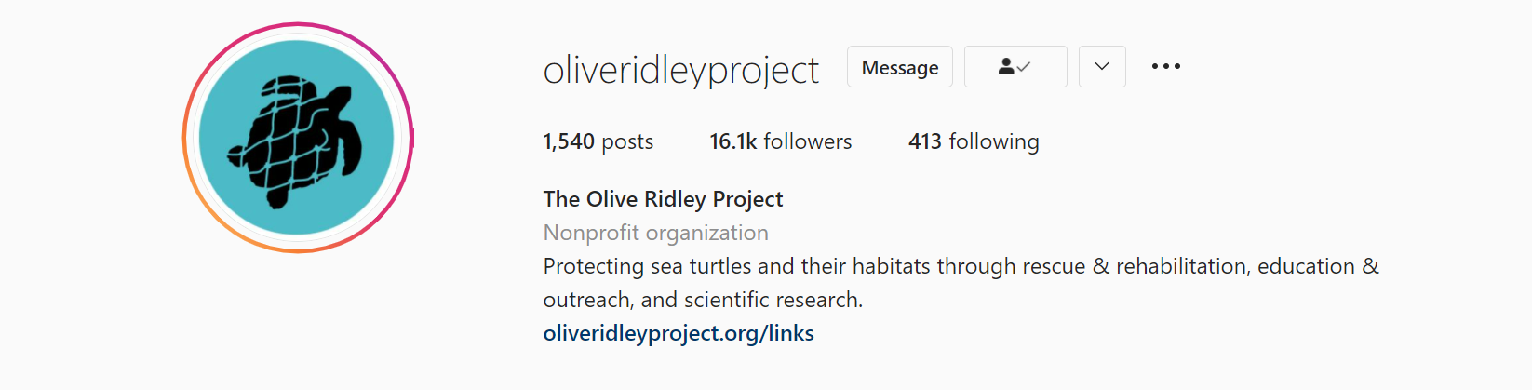Click the word following in stats

(993, 142)
